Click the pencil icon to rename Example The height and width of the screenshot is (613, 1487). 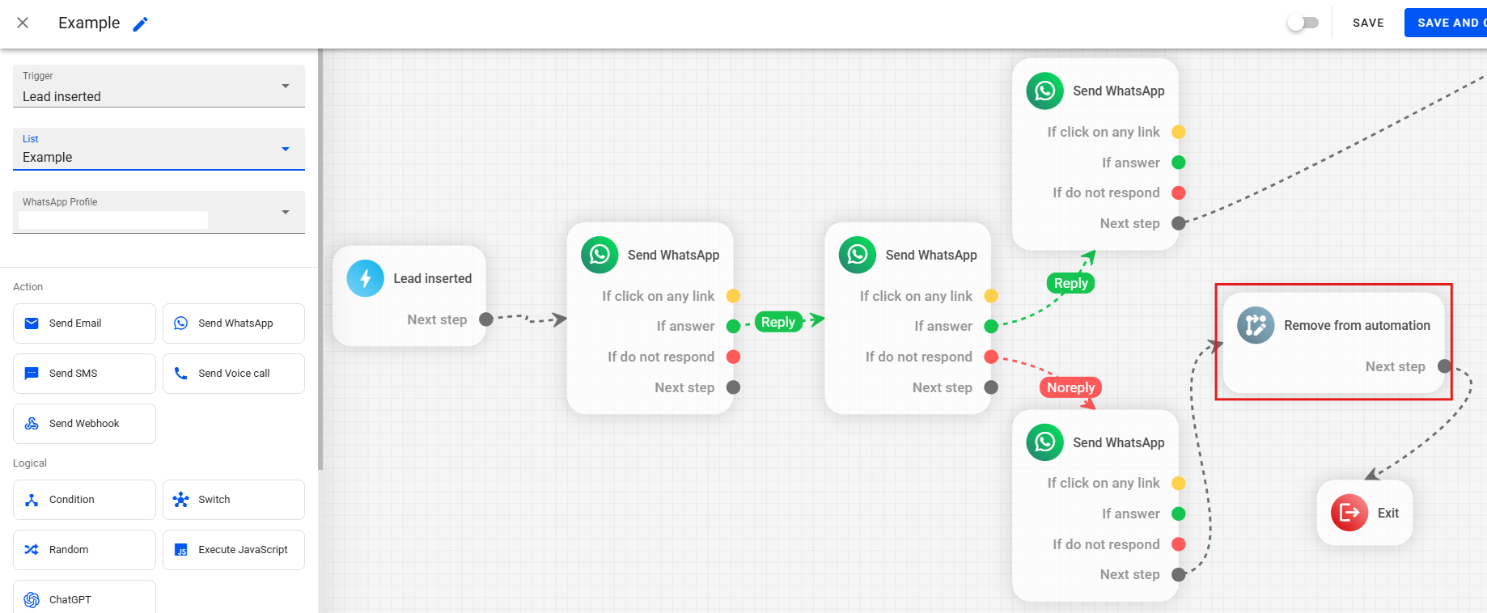141,23
